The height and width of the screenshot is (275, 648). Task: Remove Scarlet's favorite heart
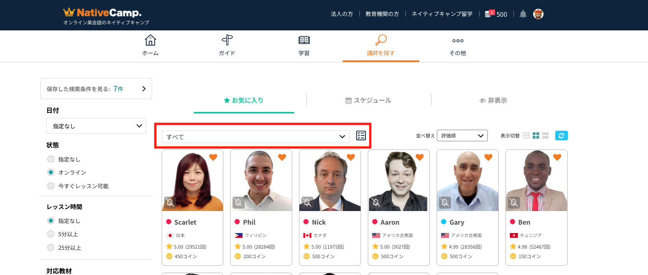point(213,157)
